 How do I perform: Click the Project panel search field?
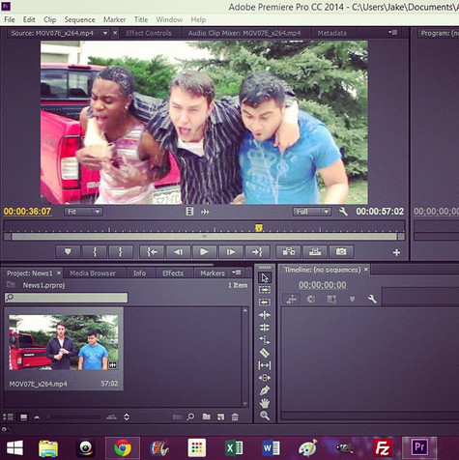click(x=66, y=298)
